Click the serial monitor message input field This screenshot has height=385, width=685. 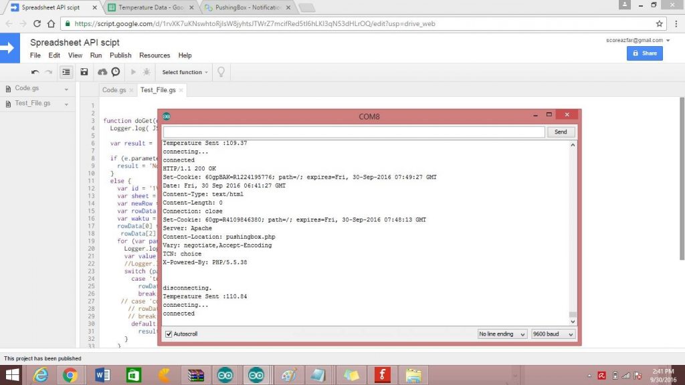(x=354, y=132)
